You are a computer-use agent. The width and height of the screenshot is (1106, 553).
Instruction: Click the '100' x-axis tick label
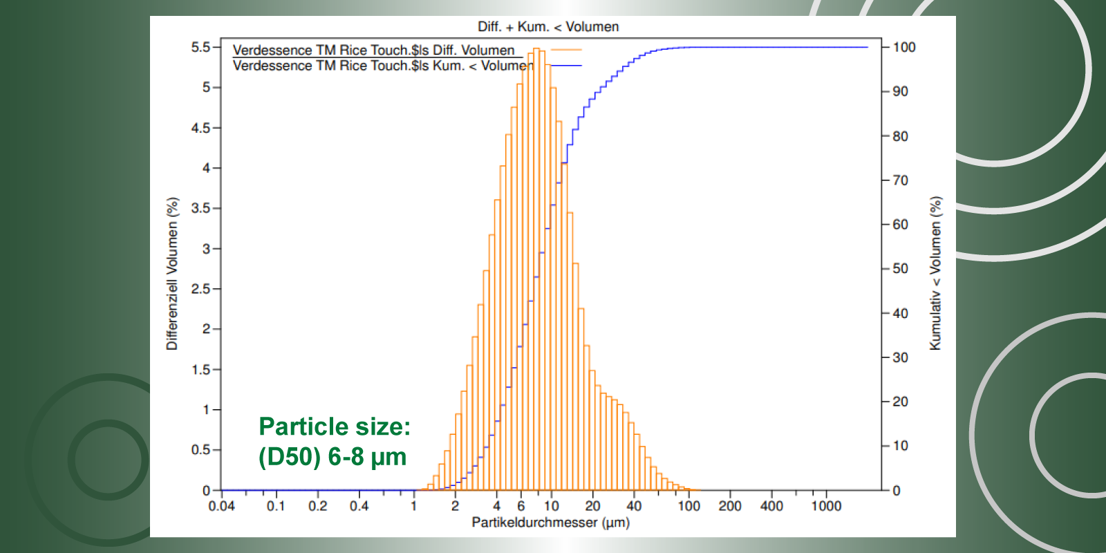(x=689, y=506)
